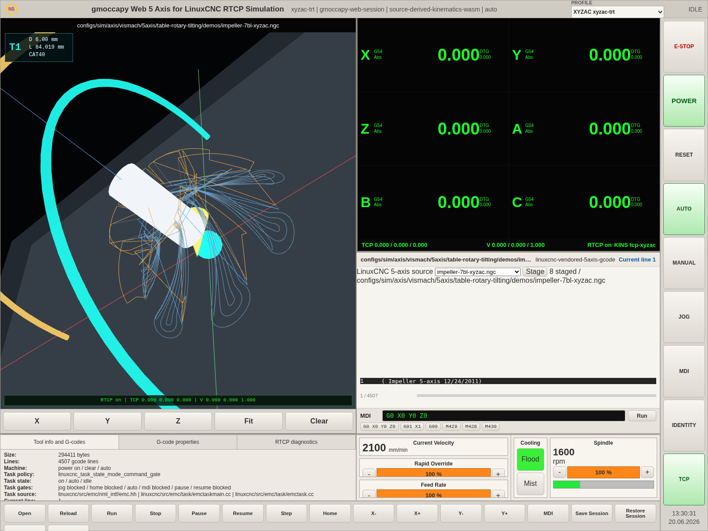Image resolution: width=708 pixels, height=531 pixels.
Task: Home the machine axes
Action: coord(330,513)
